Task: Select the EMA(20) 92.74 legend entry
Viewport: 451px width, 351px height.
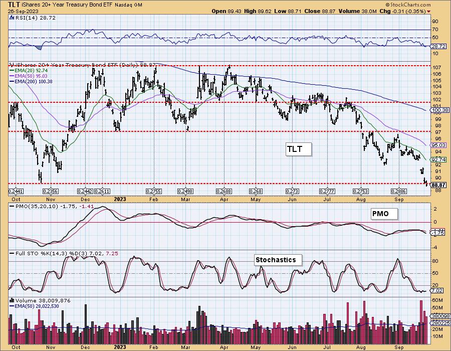Action: point(29,71)
